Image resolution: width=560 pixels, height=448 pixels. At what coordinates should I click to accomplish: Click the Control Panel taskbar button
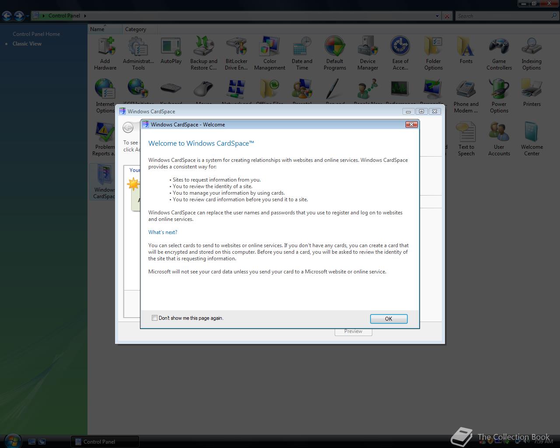pos(105,441)
